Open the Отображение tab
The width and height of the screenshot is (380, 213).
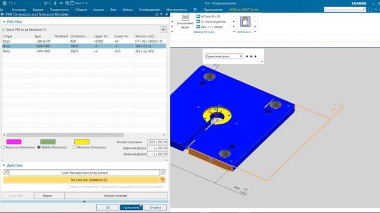tap(149, 9)
